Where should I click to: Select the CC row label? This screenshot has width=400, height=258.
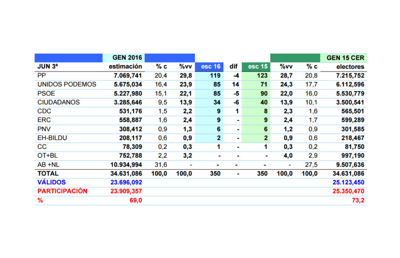42,147
